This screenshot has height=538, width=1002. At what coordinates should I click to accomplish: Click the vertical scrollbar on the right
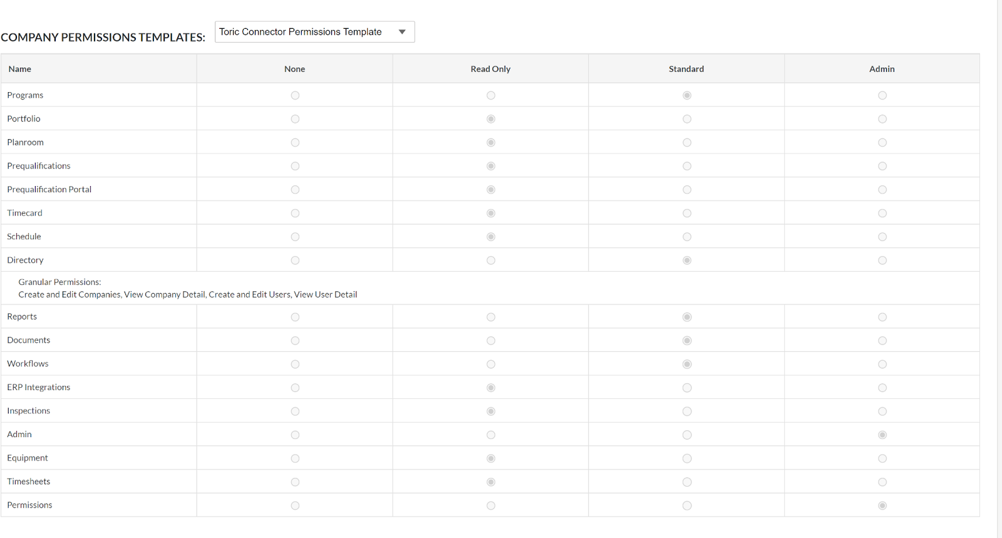pyautogui.click(x=999, y=269)
